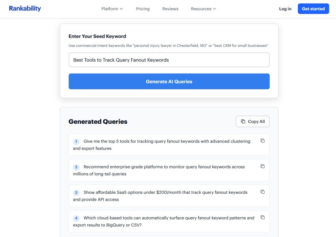Image resolution: width=336 pixels, height=237 pixels.
Task: Copy query 4 about cloud-based tools
Action: (262, 217)
